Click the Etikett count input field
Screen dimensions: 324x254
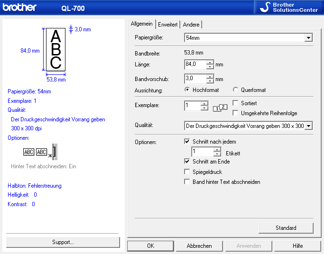203,152
